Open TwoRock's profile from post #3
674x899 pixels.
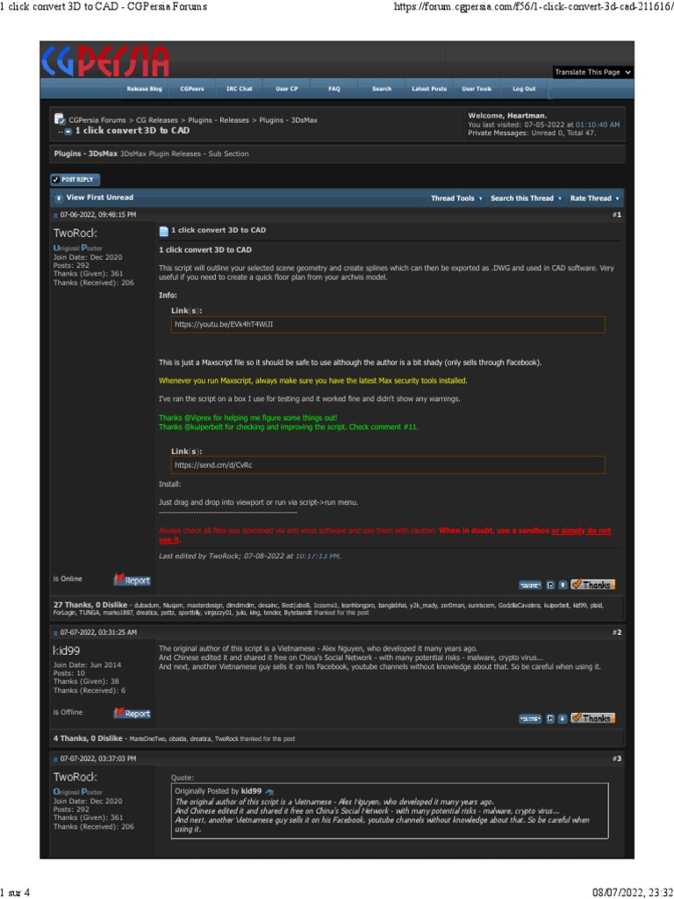click(75, 778)
